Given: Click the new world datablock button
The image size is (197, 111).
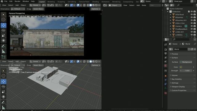Looking at the screenshot, I should 192,49.
